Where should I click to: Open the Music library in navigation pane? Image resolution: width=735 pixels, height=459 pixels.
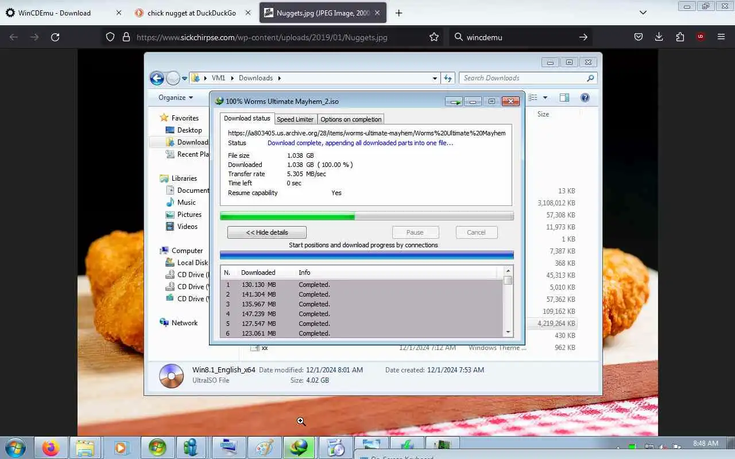click(x=187, y=203)
